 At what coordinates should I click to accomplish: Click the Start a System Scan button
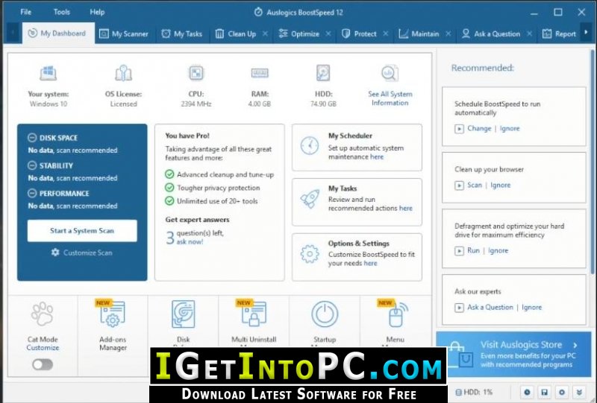(82, 231)
